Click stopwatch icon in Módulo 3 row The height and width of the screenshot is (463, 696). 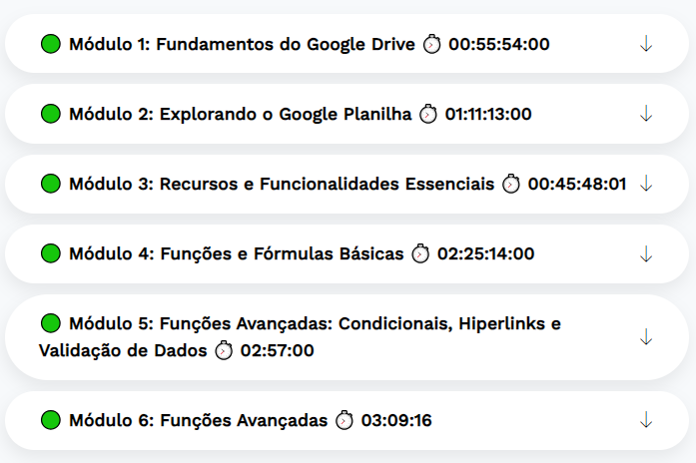coord(511,184)
